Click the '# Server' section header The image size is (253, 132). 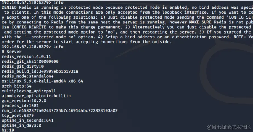click(12, 52)
